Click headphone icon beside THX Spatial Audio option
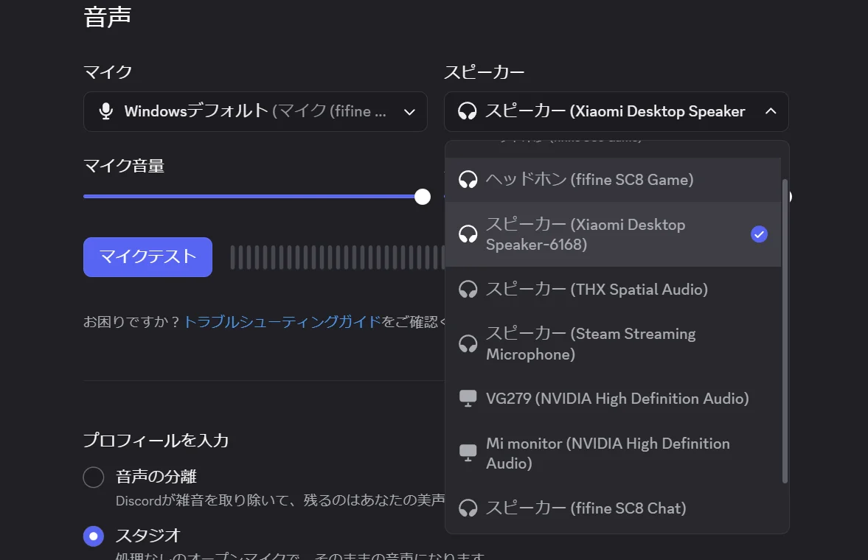The width and height of the screenshot is (868, 560). pyautogui.click(x=468, y=290)
